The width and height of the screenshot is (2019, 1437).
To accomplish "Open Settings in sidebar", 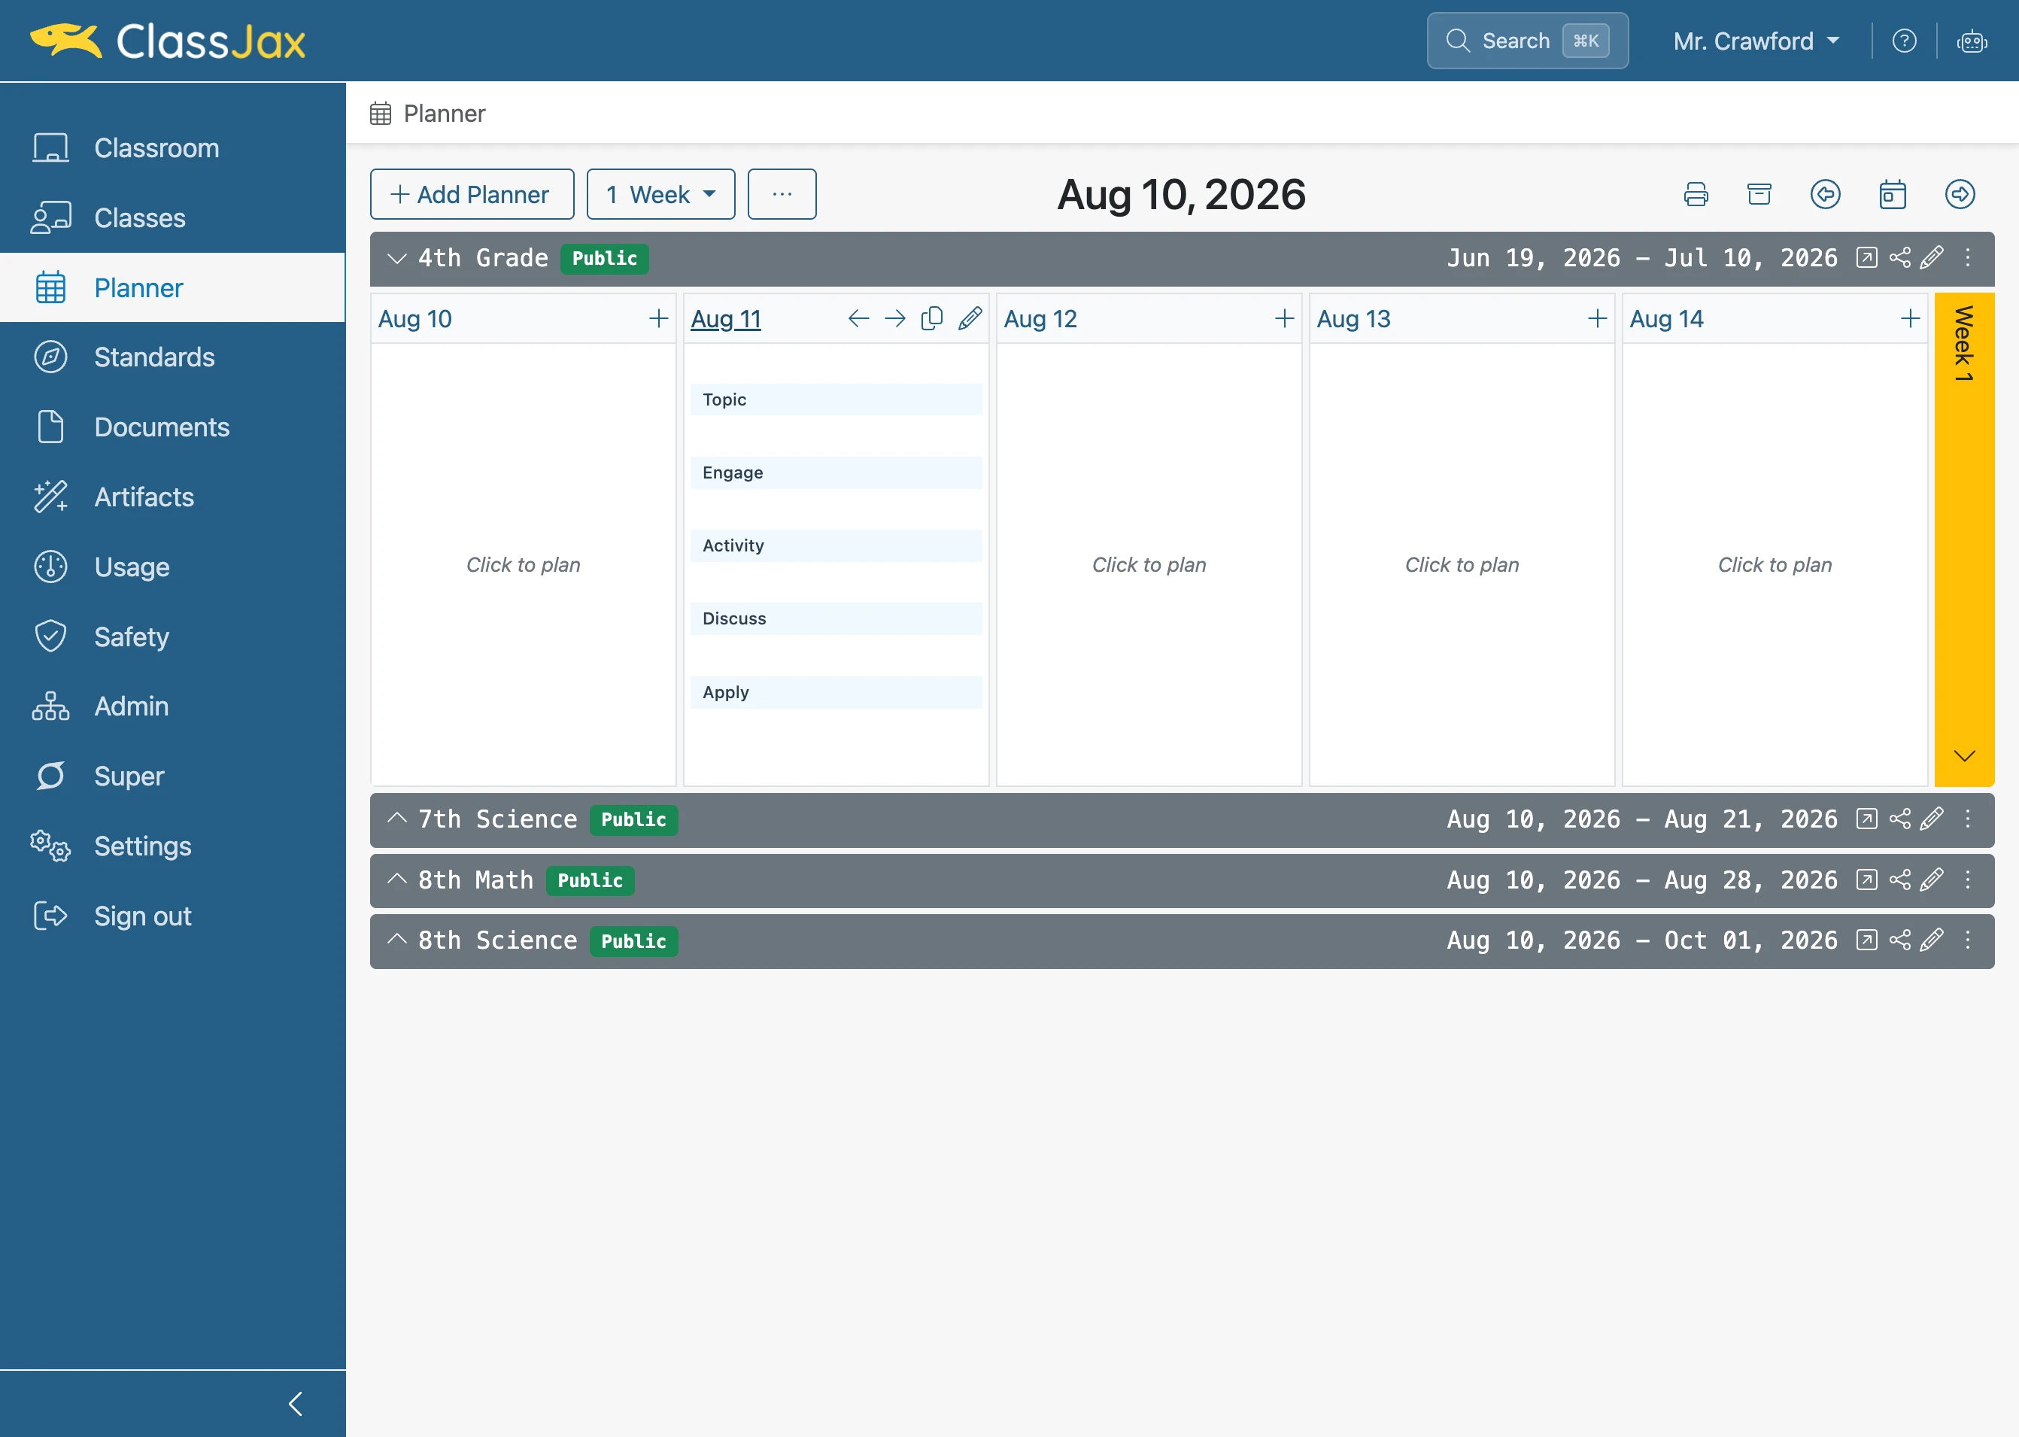I will 172,846.
